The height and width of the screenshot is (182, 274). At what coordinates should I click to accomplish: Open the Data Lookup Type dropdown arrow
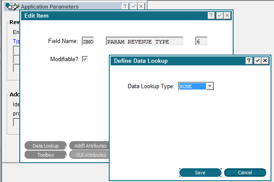(210, 86)
